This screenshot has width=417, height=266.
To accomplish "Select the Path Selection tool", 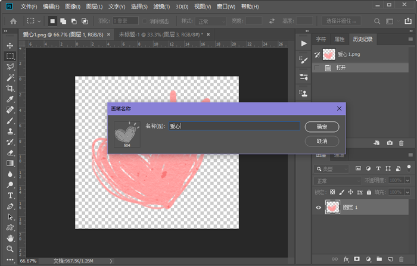I will coord(10,217).
